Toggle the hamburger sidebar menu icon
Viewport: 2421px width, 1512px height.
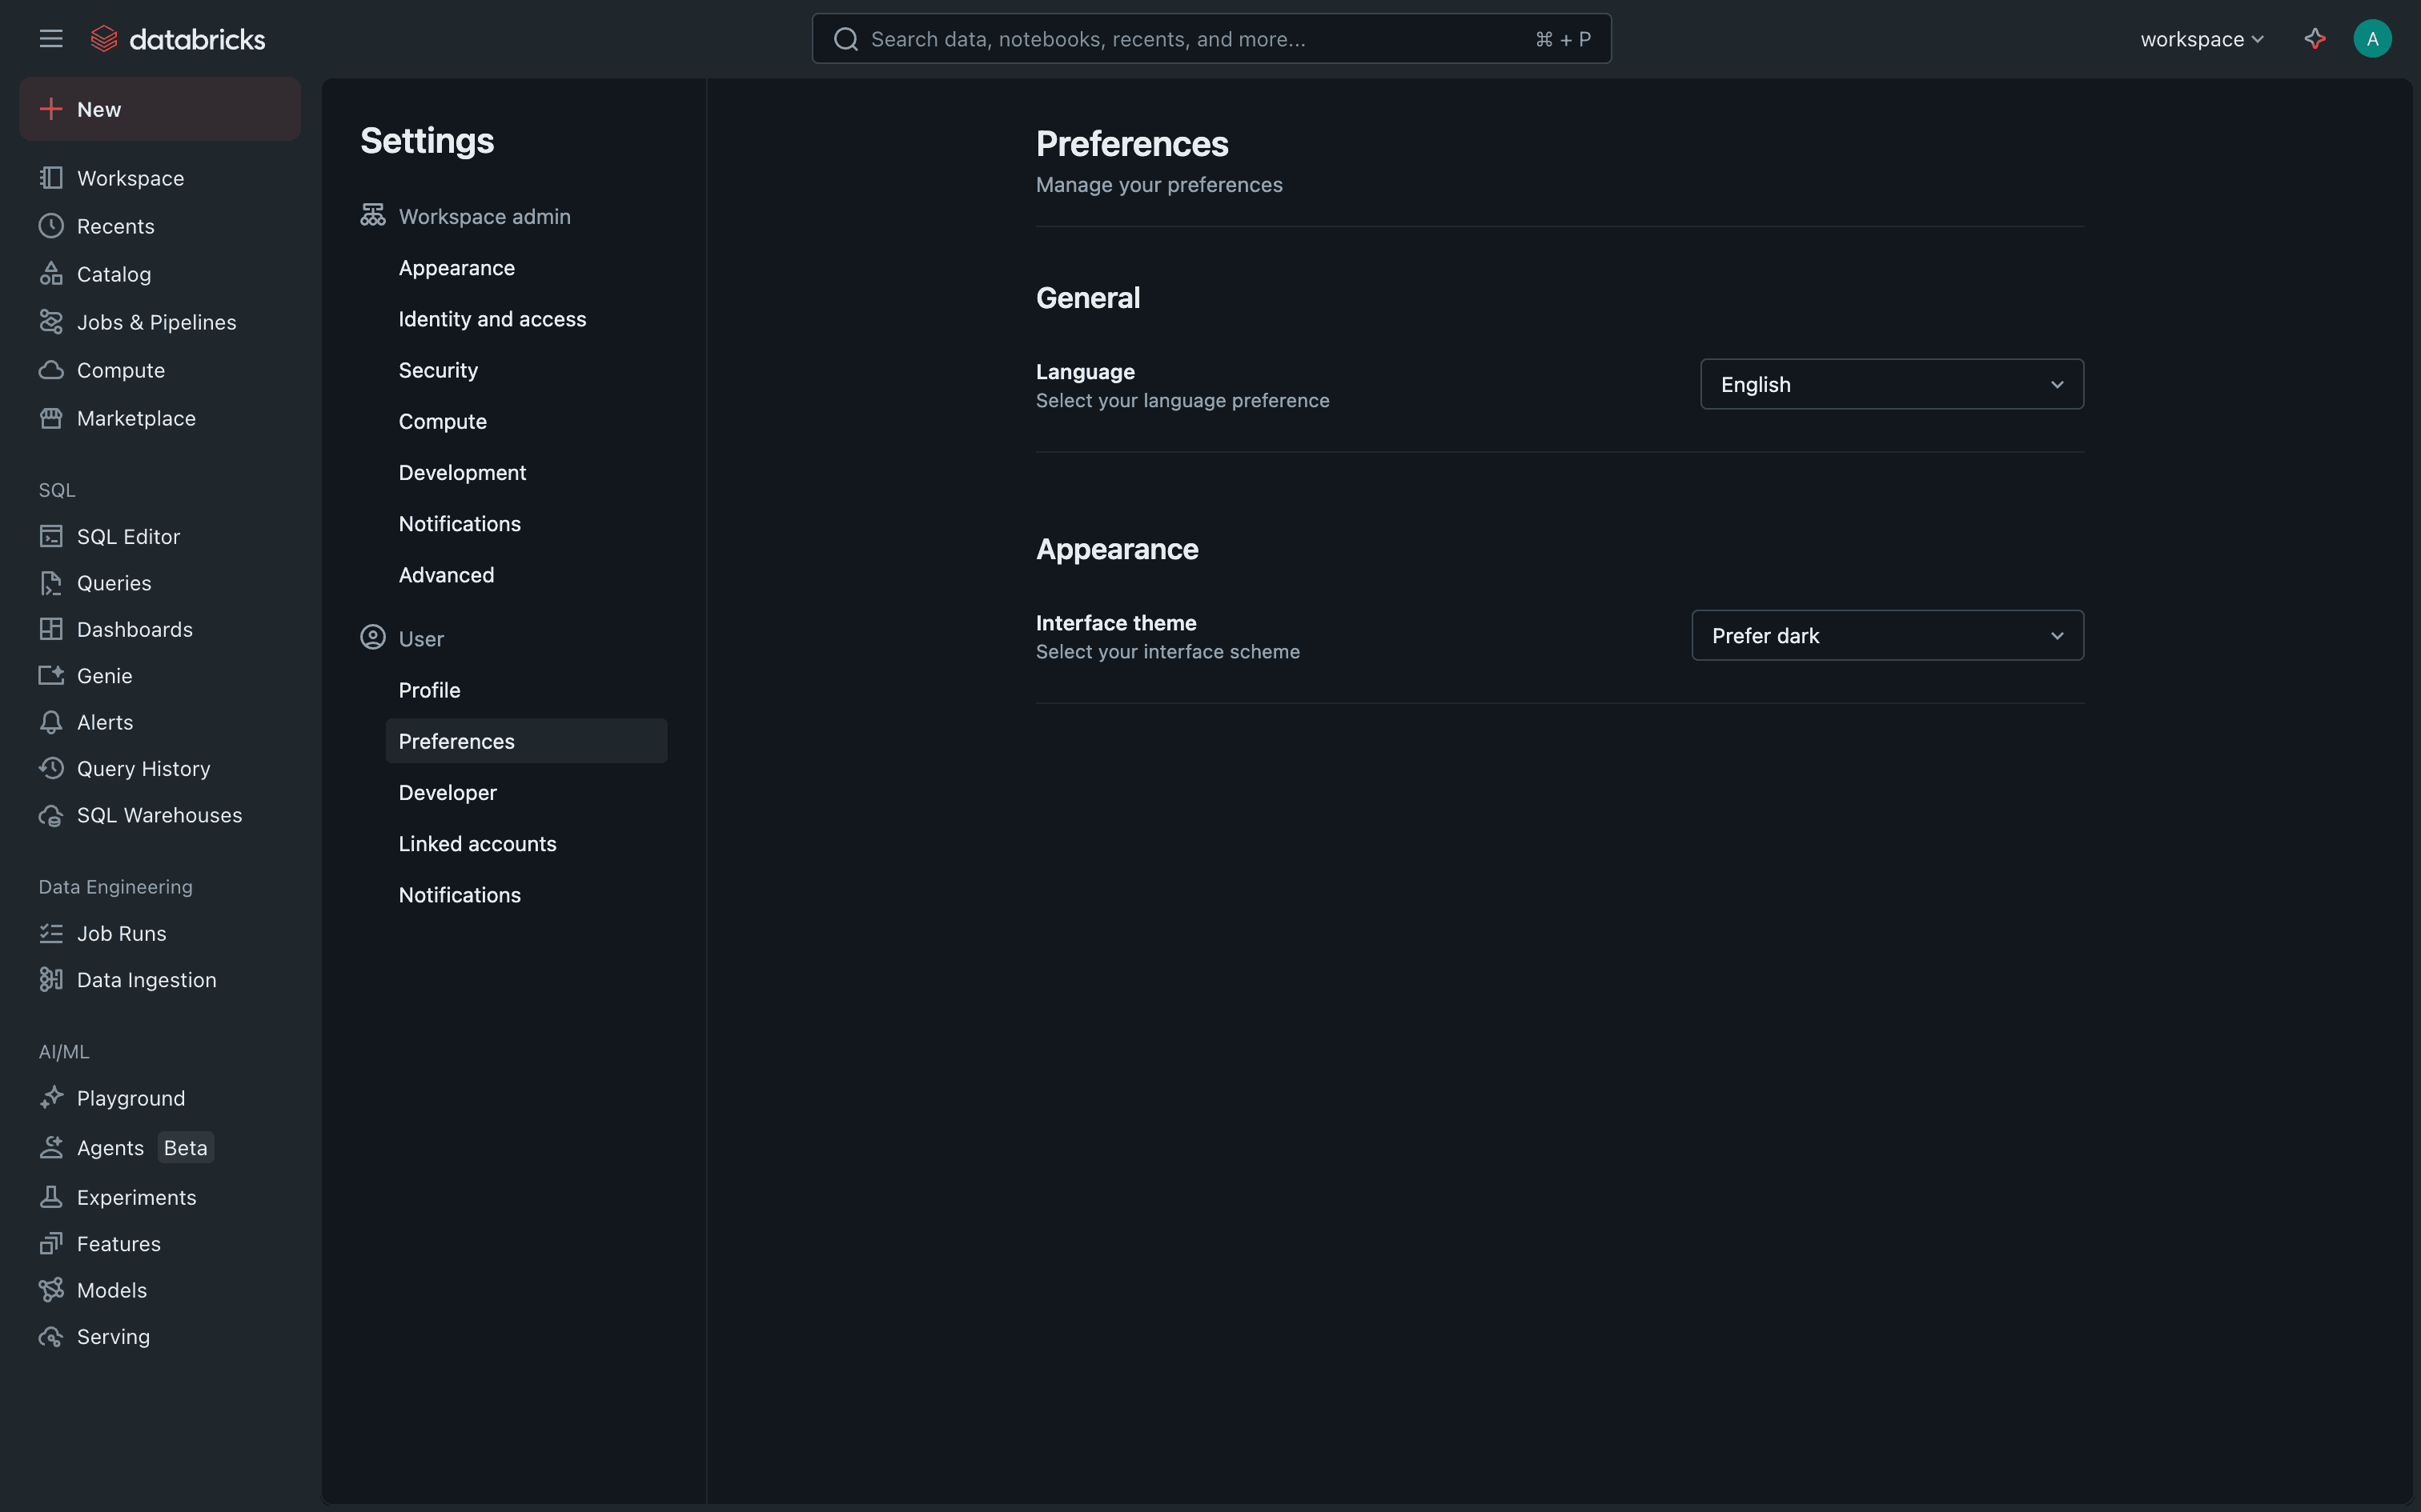pos(51,39)
